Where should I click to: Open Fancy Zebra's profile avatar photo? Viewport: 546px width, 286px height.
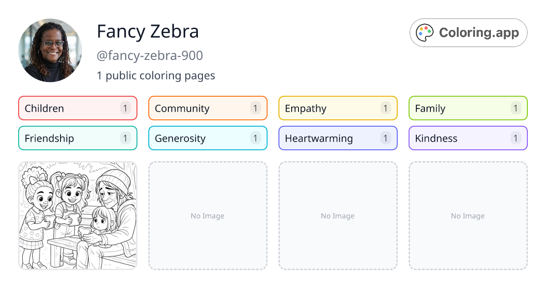coord(50,50)
